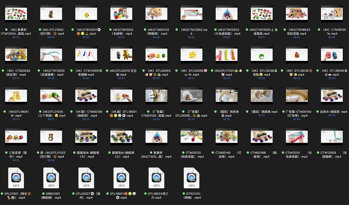Screen dimensions: 349x205
Task: Click the 新（4K)DTL21002（四只熊）thumbnail
Action: tap(51, 136)
